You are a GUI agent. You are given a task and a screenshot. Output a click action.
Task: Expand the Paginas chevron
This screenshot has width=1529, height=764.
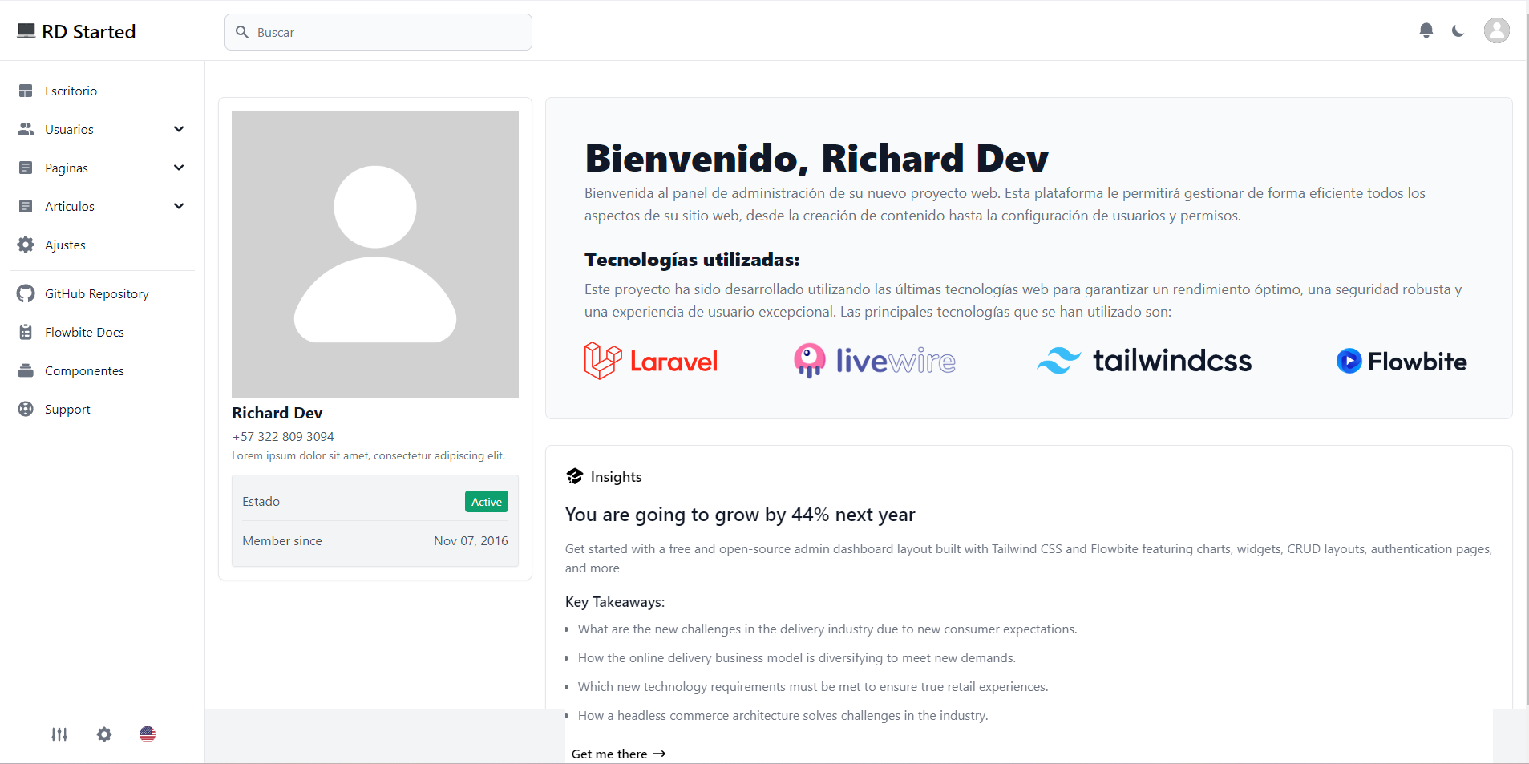[179, 168]
